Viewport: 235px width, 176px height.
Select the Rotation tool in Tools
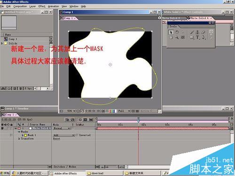click(x=177, y=32)
